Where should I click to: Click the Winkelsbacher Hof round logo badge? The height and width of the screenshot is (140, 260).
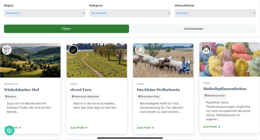pos(7,50)
